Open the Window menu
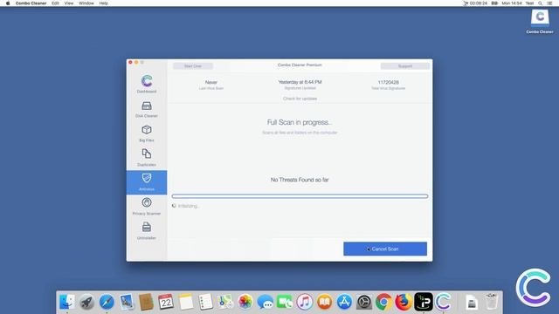 (x=86, y=3)
